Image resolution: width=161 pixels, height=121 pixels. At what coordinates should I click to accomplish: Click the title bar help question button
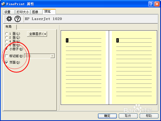click(x=151, y=4)
